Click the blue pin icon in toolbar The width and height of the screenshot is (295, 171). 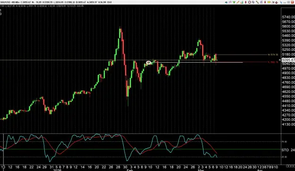click(281, 2)
